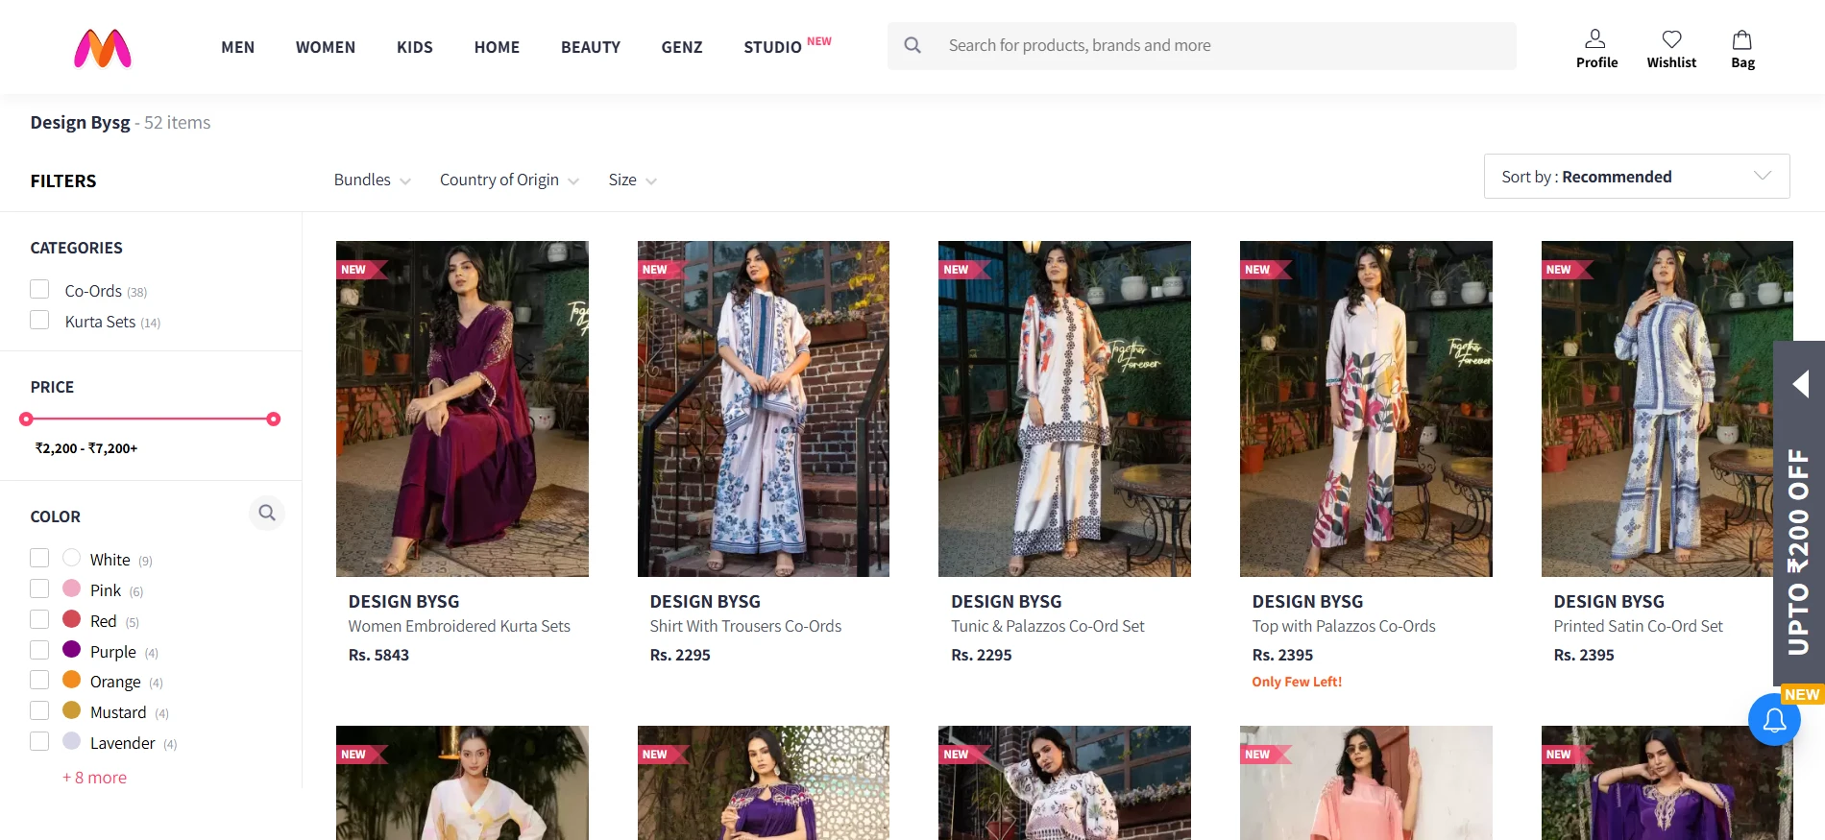This screenshot has height=840, width=1825.
Task: Go to the BEAUTY menu
Action: [590, 47]
